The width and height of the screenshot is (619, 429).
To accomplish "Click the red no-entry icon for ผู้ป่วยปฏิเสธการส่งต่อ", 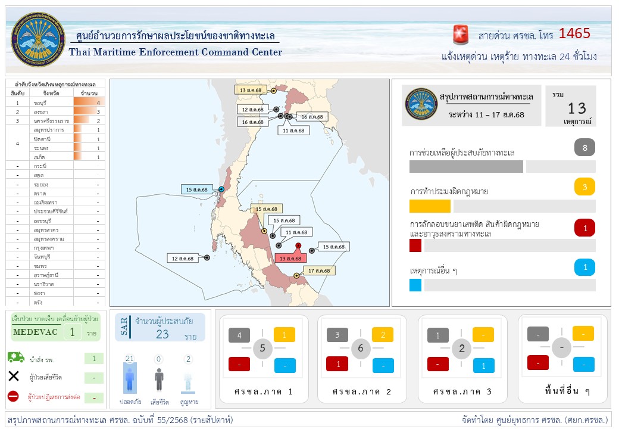I will (x=14, y=396).
